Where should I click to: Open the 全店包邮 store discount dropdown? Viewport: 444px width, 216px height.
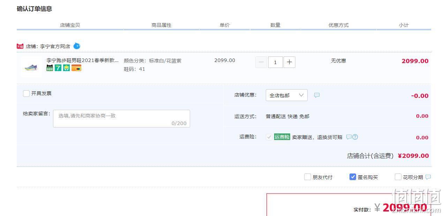tap(287, 95)
